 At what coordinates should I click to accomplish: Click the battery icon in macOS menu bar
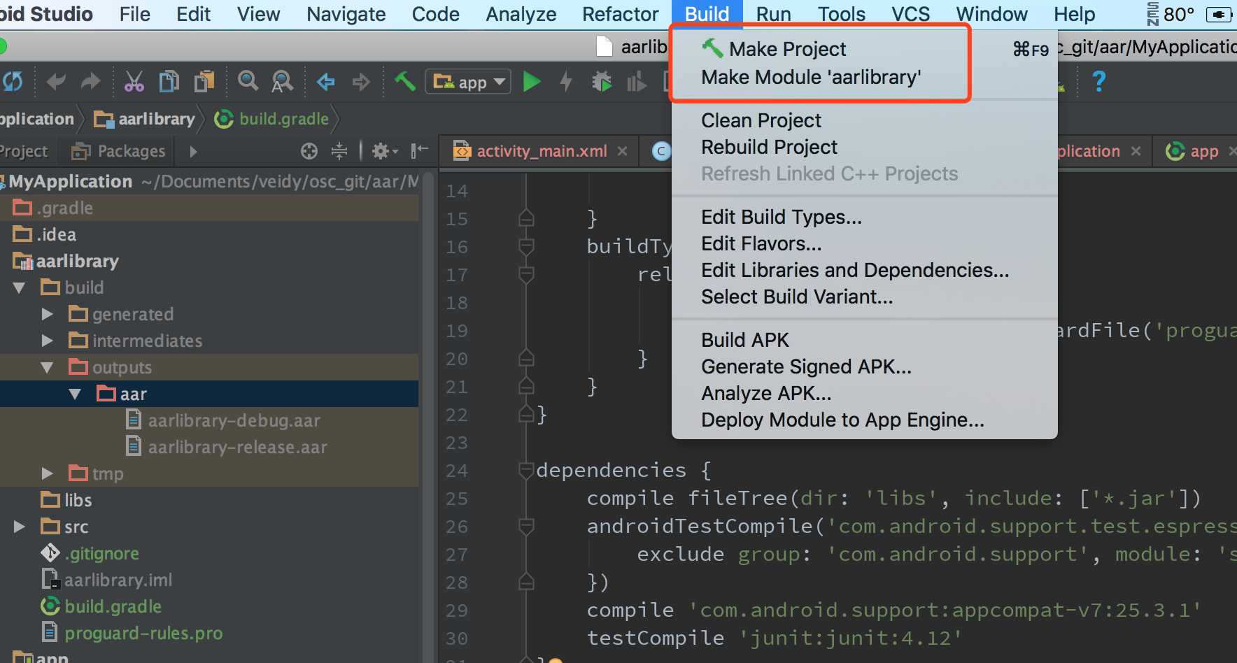pyautogui.click(x=1220, y=14)
